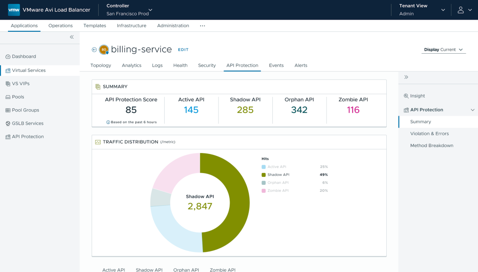Collapse the left sidebar with double chevron
The height and width of the screenshot is (272, 478).
pyautogui.click(x=72, y=37)
